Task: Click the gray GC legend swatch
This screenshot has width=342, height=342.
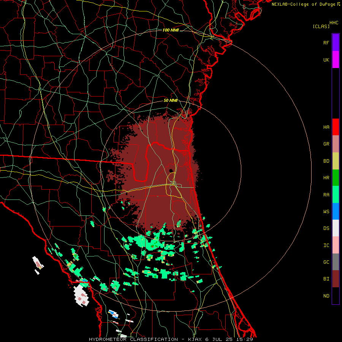Action: [x=336, y=262]
